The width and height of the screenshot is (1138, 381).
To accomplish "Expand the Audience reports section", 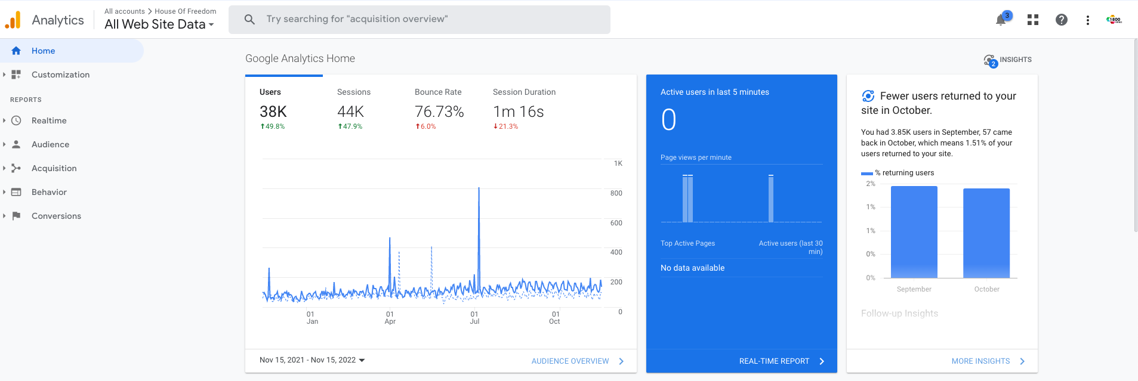I will pos(4,144).
